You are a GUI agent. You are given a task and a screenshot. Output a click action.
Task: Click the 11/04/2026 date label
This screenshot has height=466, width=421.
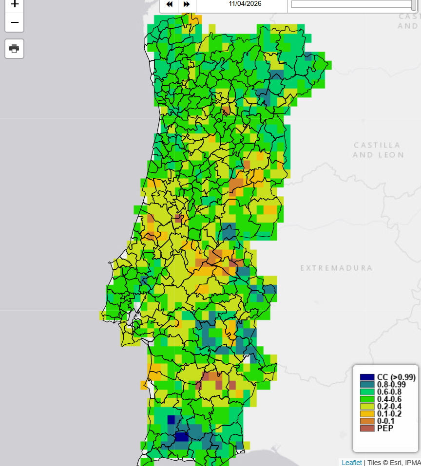click(245, 3)
